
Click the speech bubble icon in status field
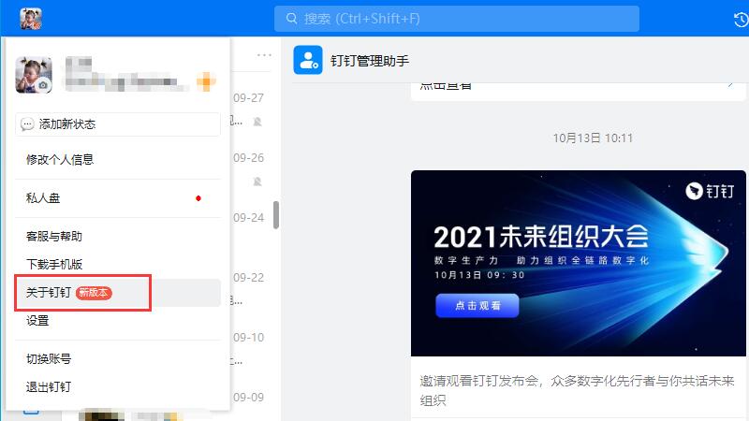pos(27,124)
